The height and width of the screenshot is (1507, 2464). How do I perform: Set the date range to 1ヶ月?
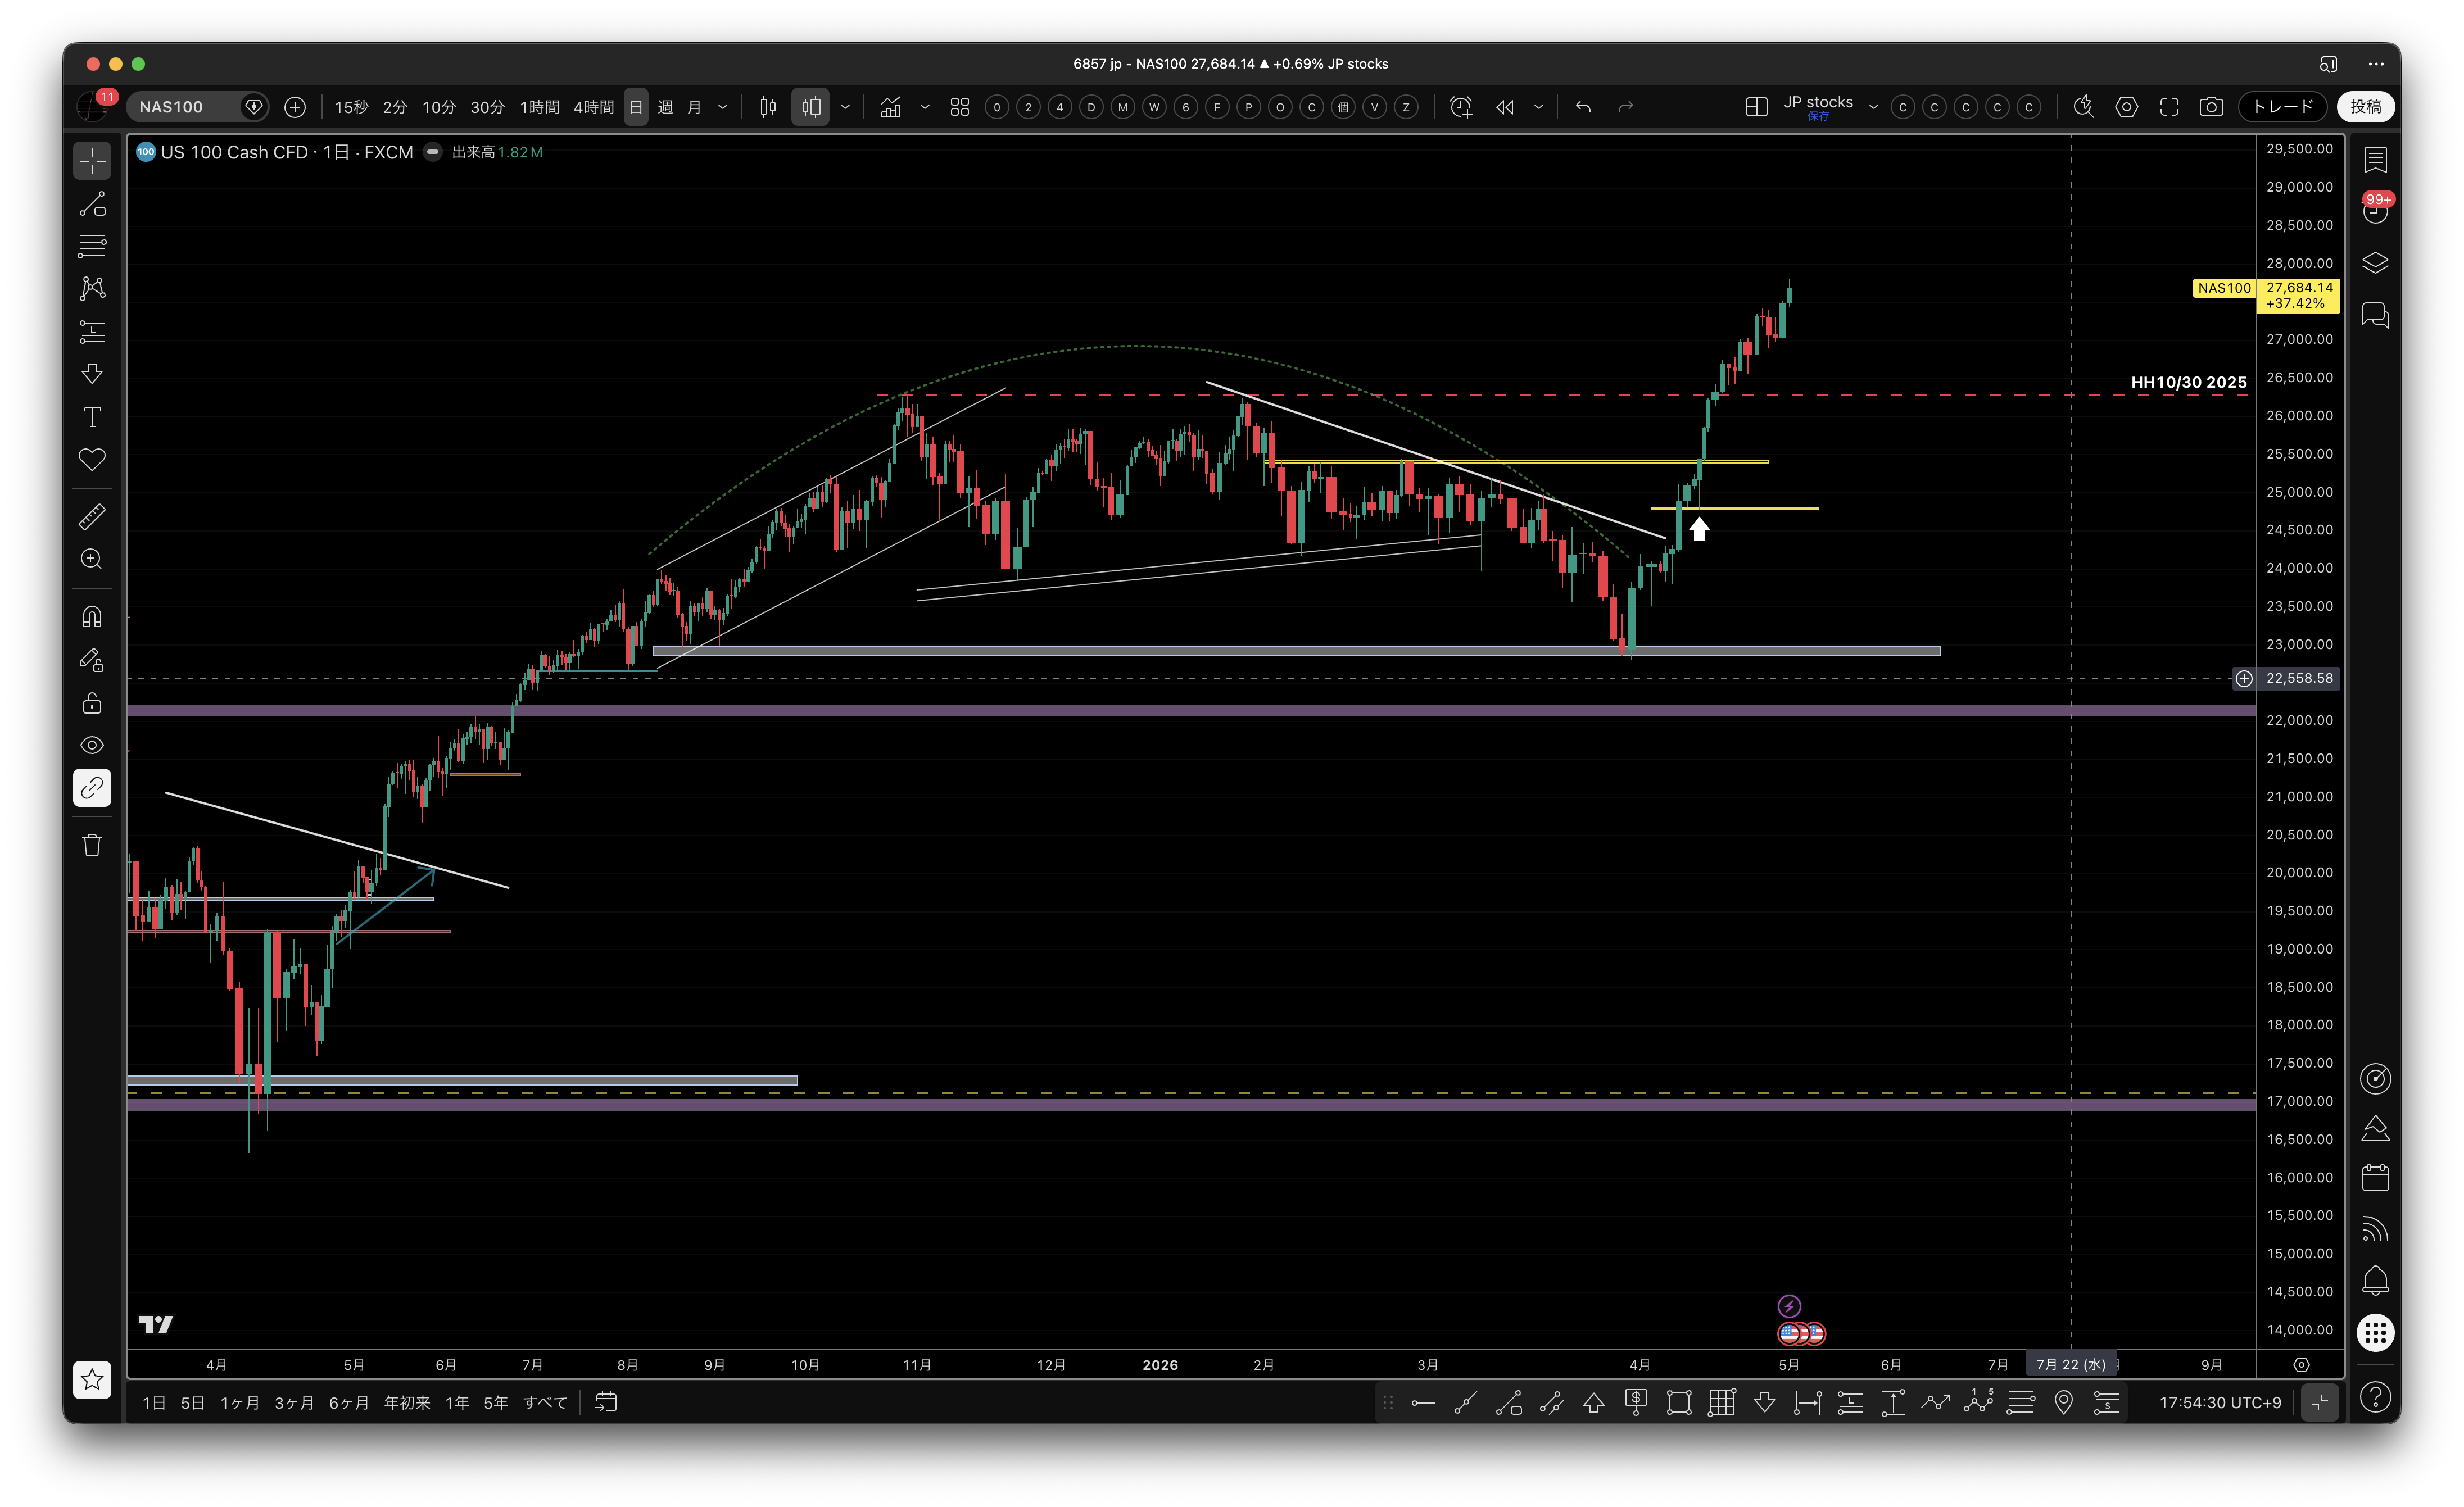coord(239,1403)
